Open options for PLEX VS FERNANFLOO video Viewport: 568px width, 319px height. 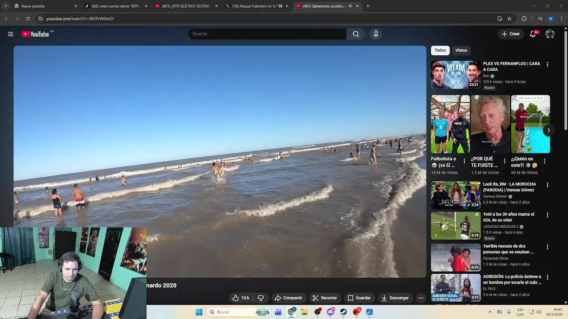547,65
